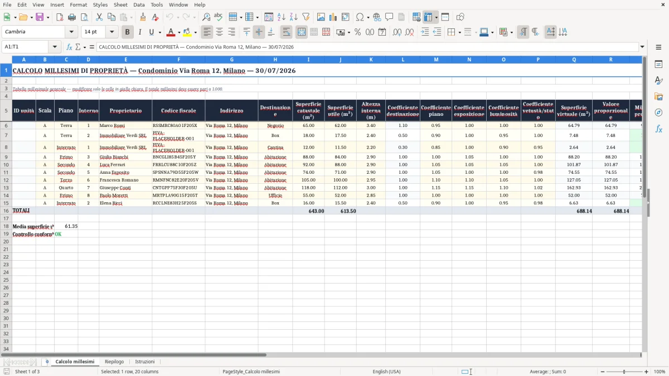Viewport: 669px width, 376px height.
Task: Click the Format as Date icon
Action: 382,32
